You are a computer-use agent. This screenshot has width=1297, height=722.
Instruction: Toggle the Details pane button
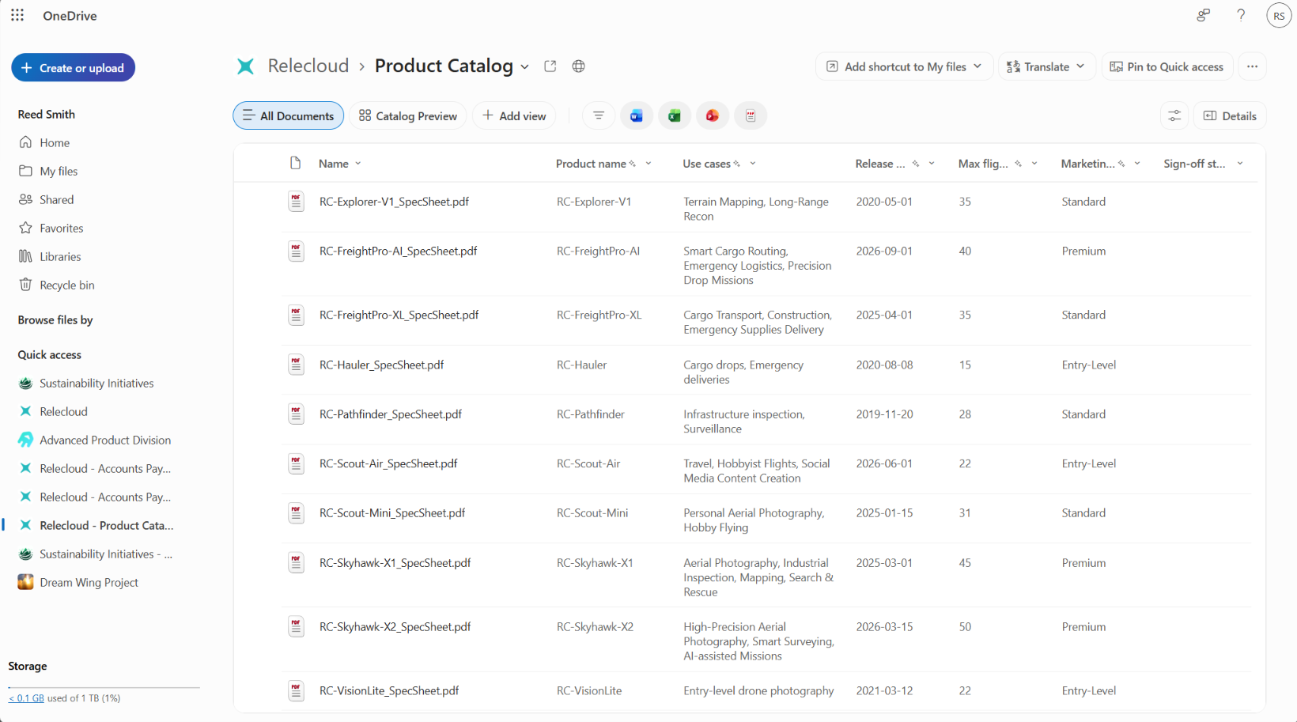point(1230,116)
